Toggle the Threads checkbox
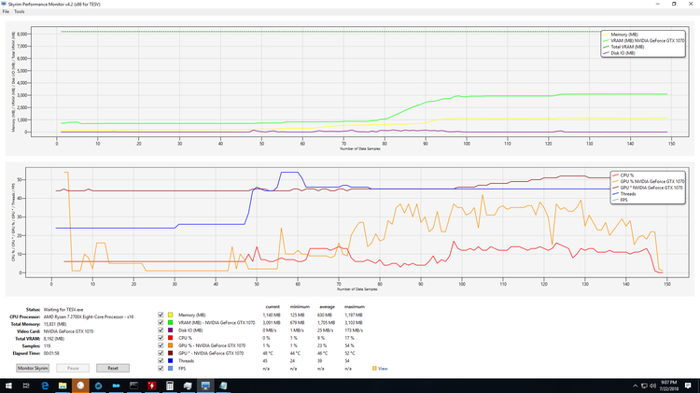 click(x=161, y=360)
